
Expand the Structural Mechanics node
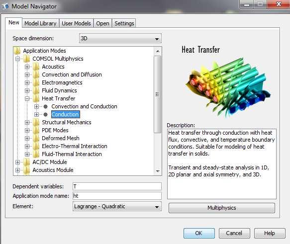(x=27, y=122)
